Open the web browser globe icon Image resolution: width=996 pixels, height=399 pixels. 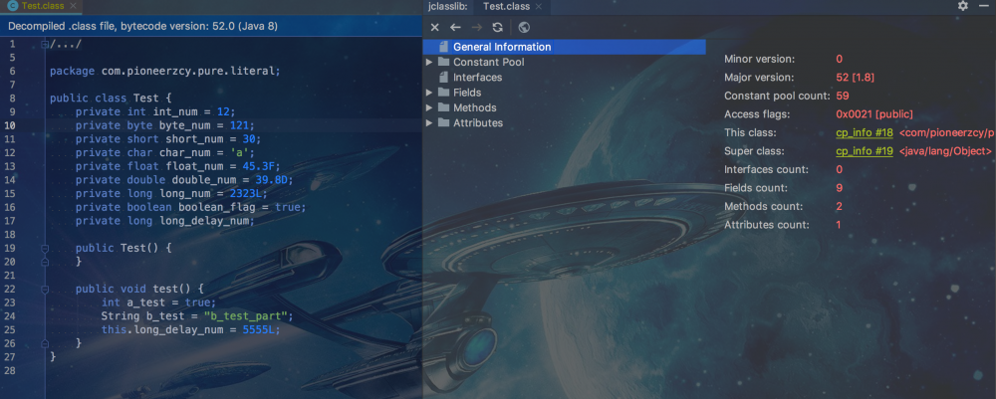[524, 27]
